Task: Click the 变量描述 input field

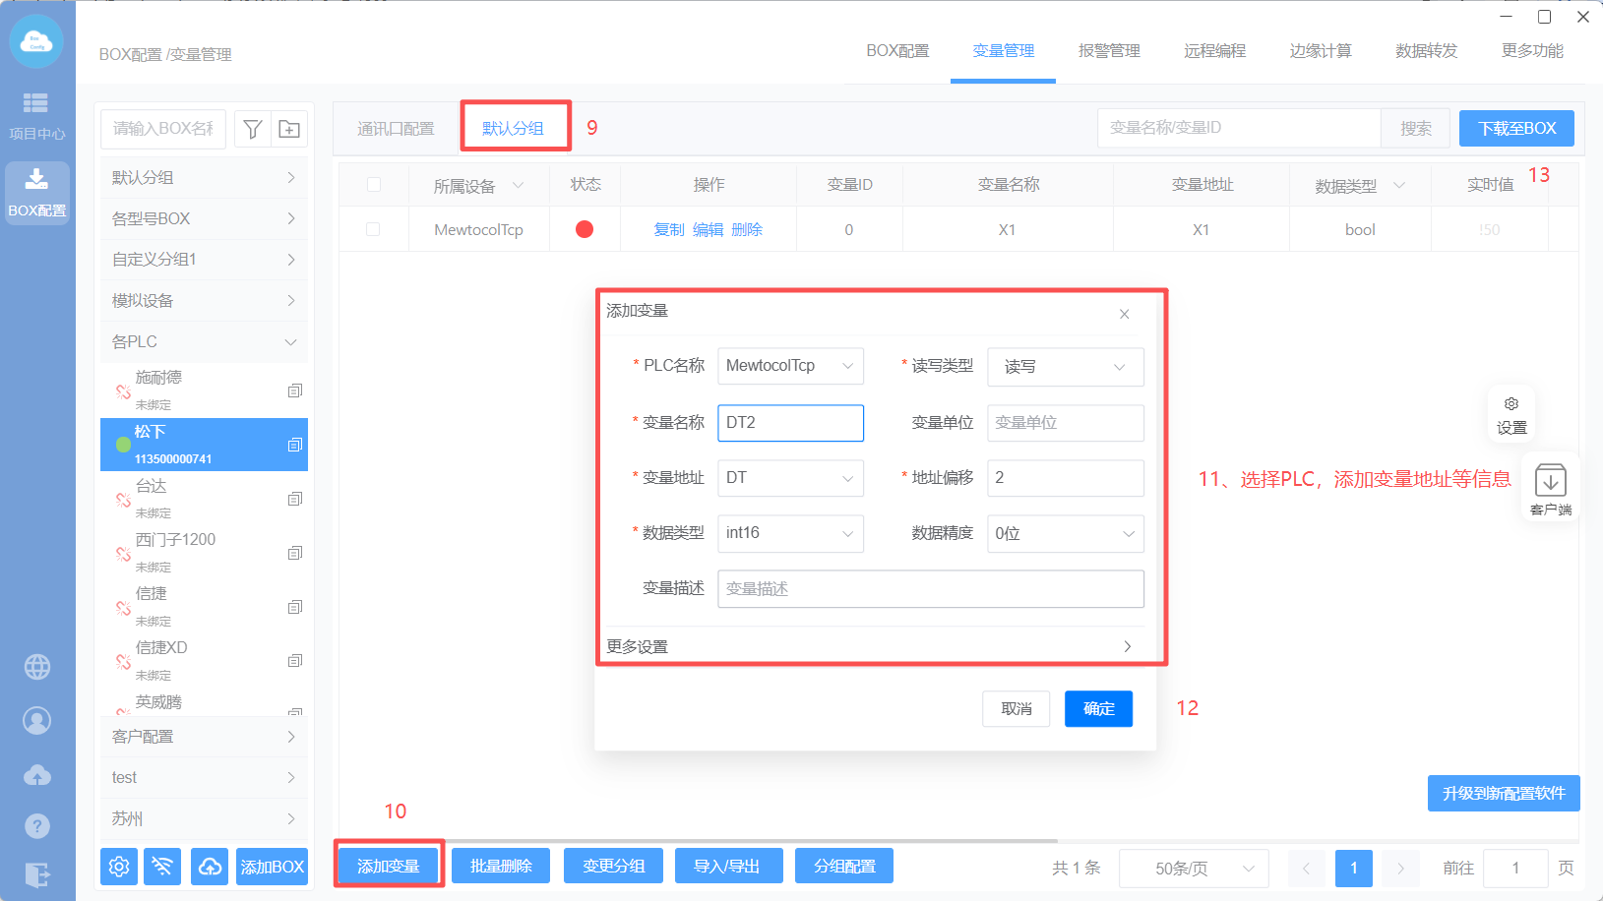Action: point(930,588)
